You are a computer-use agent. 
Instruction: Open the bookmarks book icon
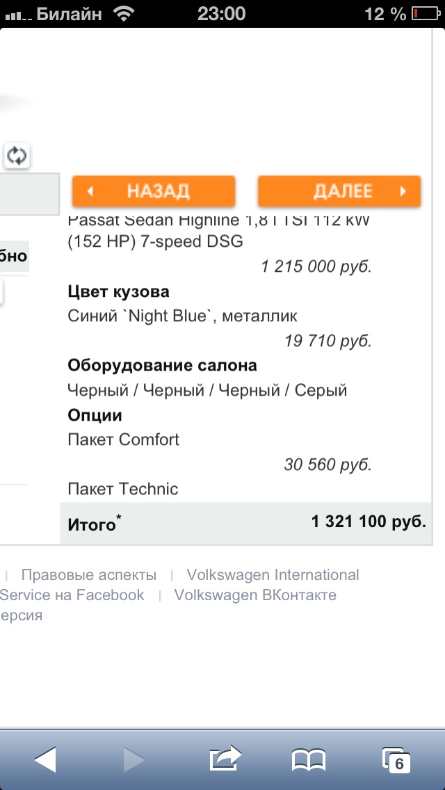309,760
